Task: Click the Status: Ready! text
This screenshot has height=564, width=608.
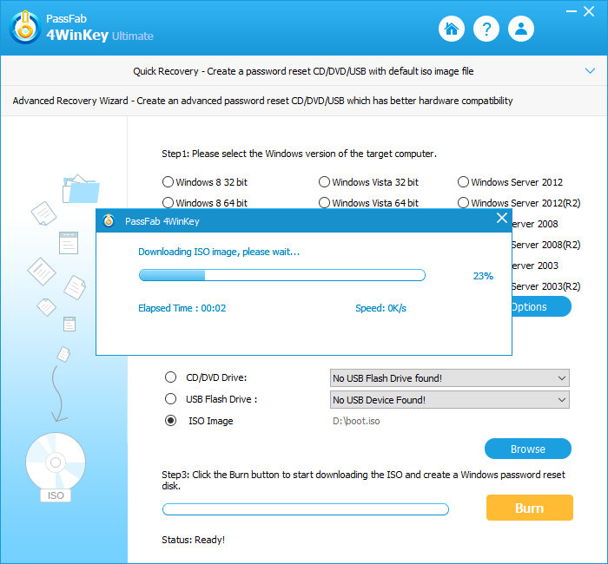Action: coord(193,540)
